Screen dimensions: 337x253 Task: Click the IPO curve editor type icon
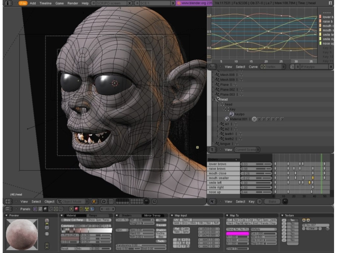pyautogui.click(x=213, y=67)
